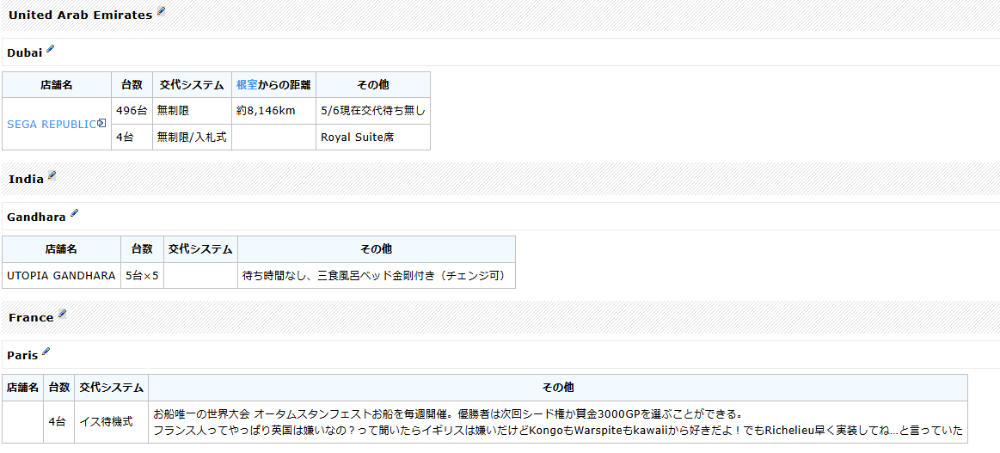Select the 5/6現在交代待ち無し cell
Screen dimensions: 1000x453
[x=372, y=111]
